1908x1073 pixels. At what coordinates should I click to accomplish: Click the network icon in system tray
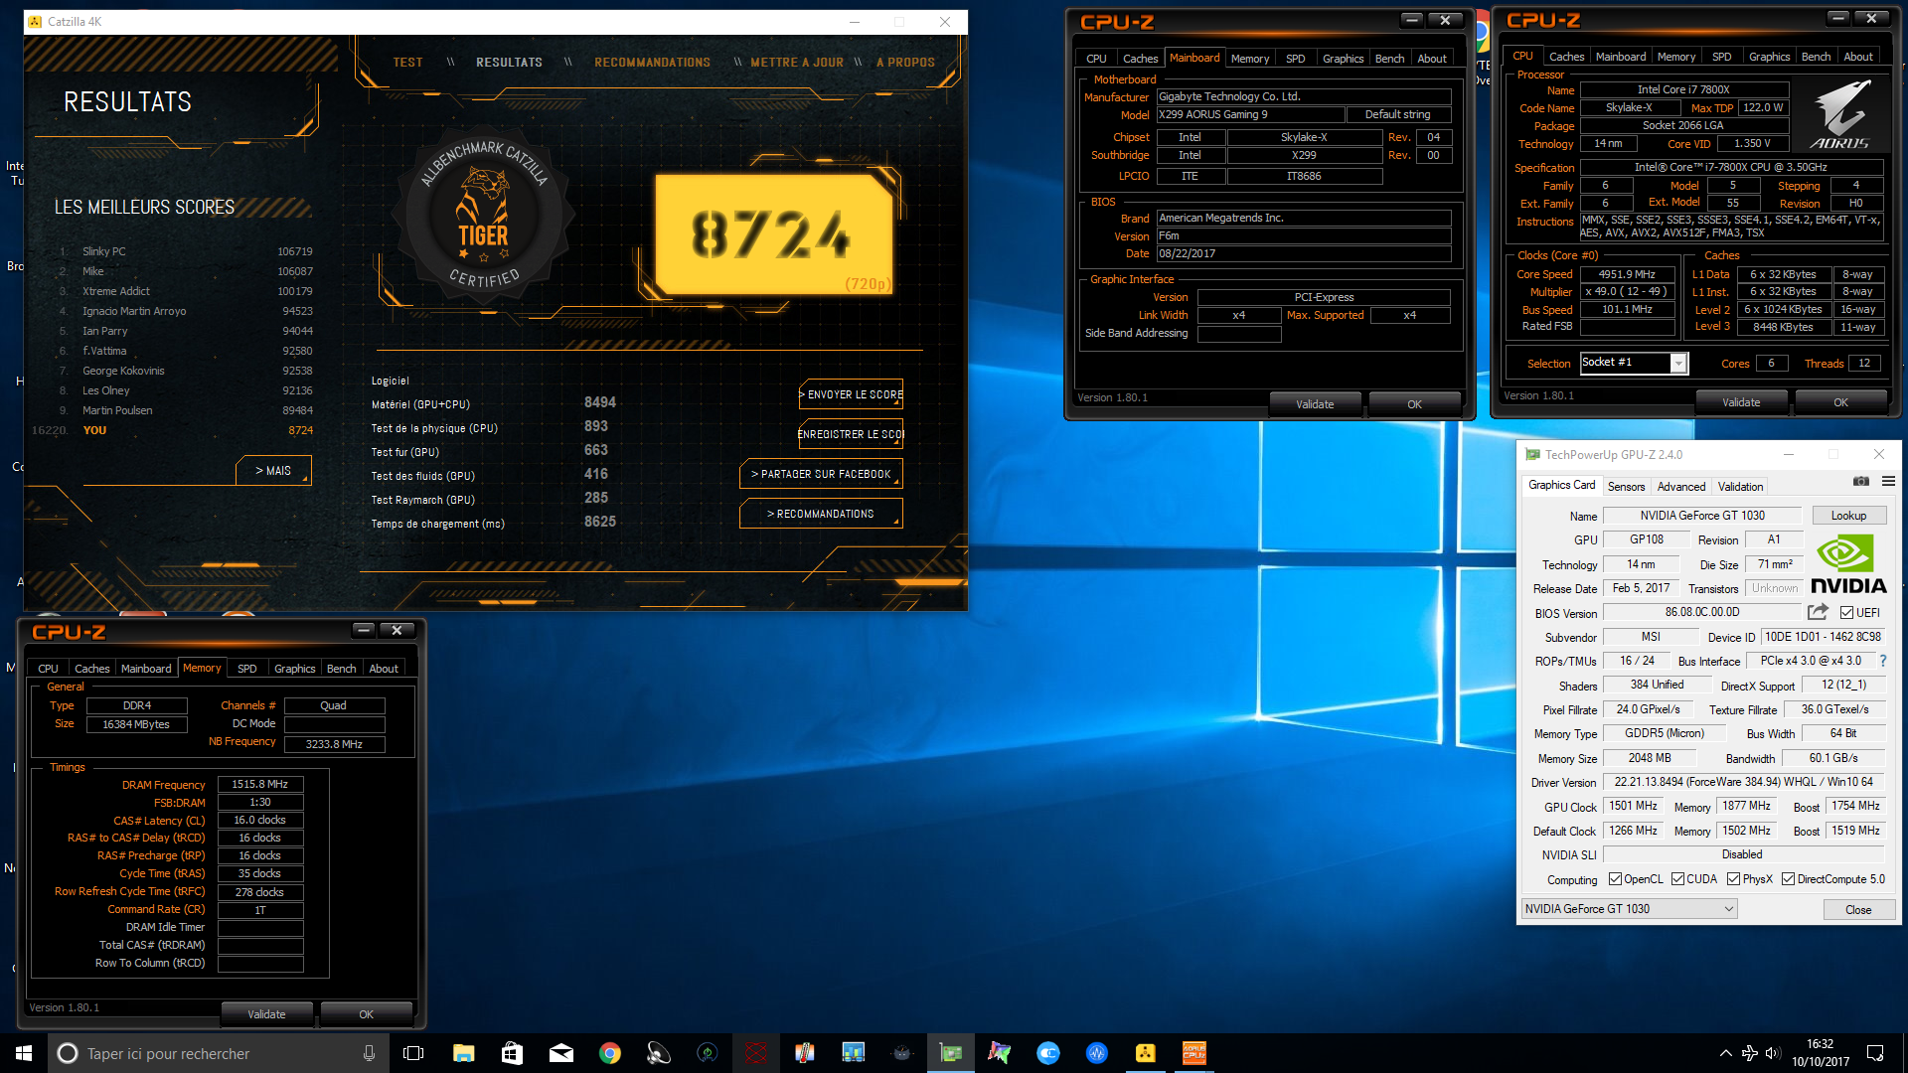[x=1749, y=1053]
